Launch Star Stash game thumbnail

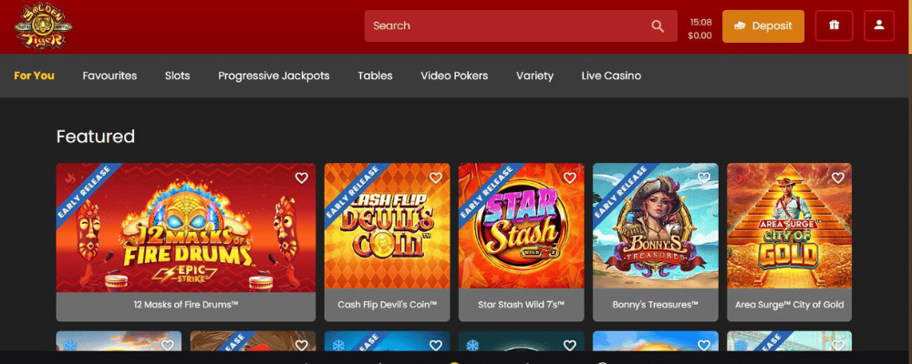point(521,227)
